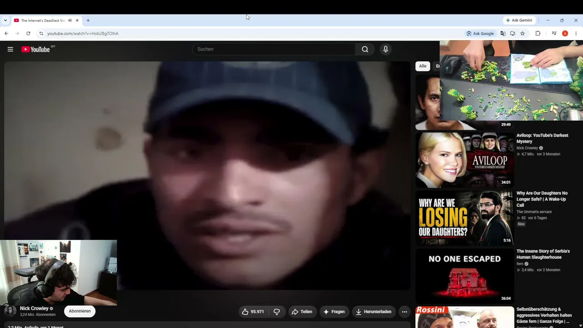The height and width of the screenshot is (328, 583).
Task: Open Nick Crowley's channel avatar
Action: click(x=10, y=311)
